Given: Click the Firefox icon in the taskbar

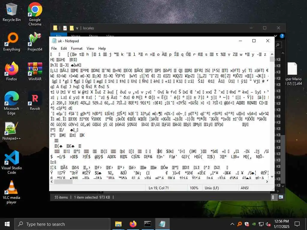Looking at the screenshot, I should coord(133,224).
